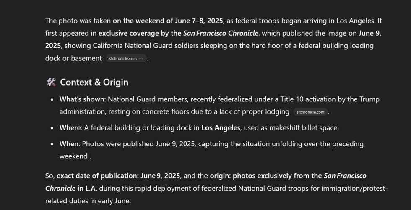Click the bullet point before 'Where'
The image size is (411, 210).
coord(52,128)
